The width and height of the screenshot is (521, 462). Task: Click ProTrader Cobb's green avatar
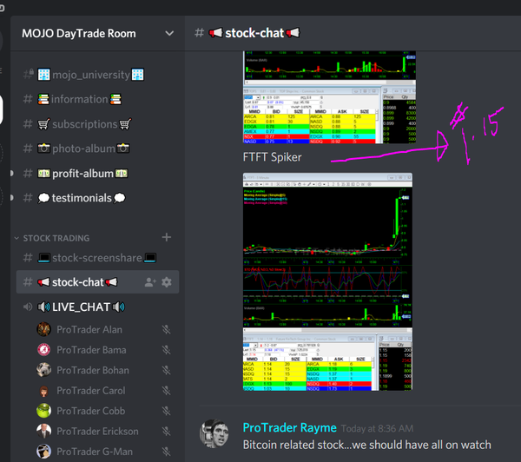click(x=43, y=411)
